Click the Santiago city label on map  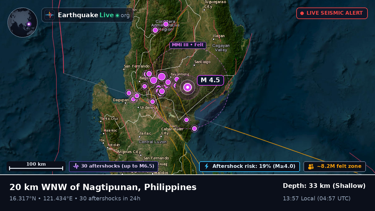[x=202, y=62]
